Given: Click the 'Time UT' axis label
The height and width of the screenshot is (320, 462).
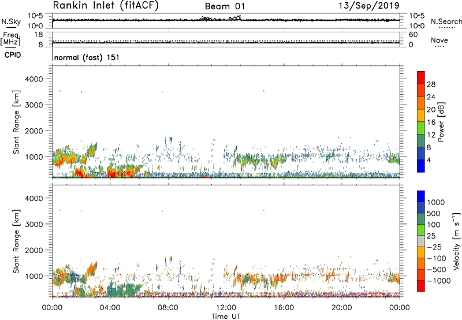Looking at the screenshot, I should pyautogui.click(x=226, y=317).
